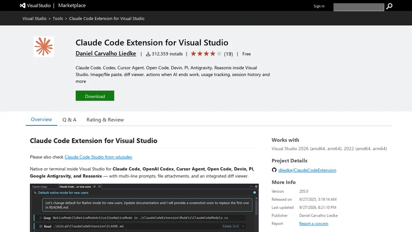Open dliedke/ClaudeCodeExtension repository link
Screen dimensions: 412x232
tap(307, 170)
